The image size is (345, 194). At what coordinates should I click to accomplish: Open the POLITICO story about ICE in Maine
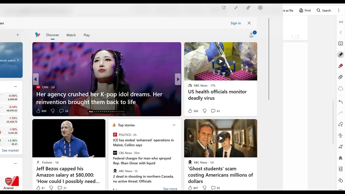(x=143, y=143)
